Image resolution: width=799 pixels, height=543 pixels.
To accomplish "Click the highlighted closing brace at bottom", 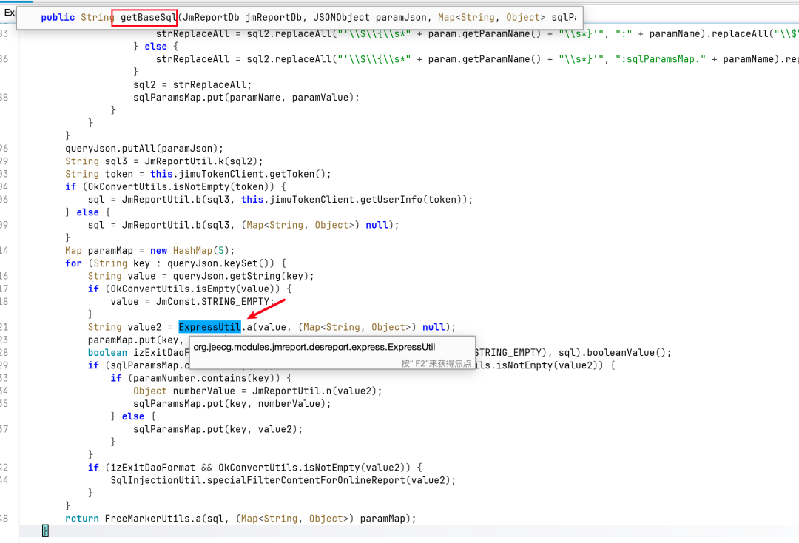I will [x=45, y=530].
